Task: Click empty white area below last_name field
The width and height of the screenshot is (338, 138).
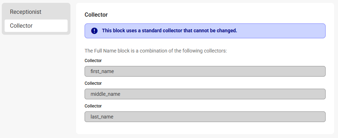Action: [205, 128]
